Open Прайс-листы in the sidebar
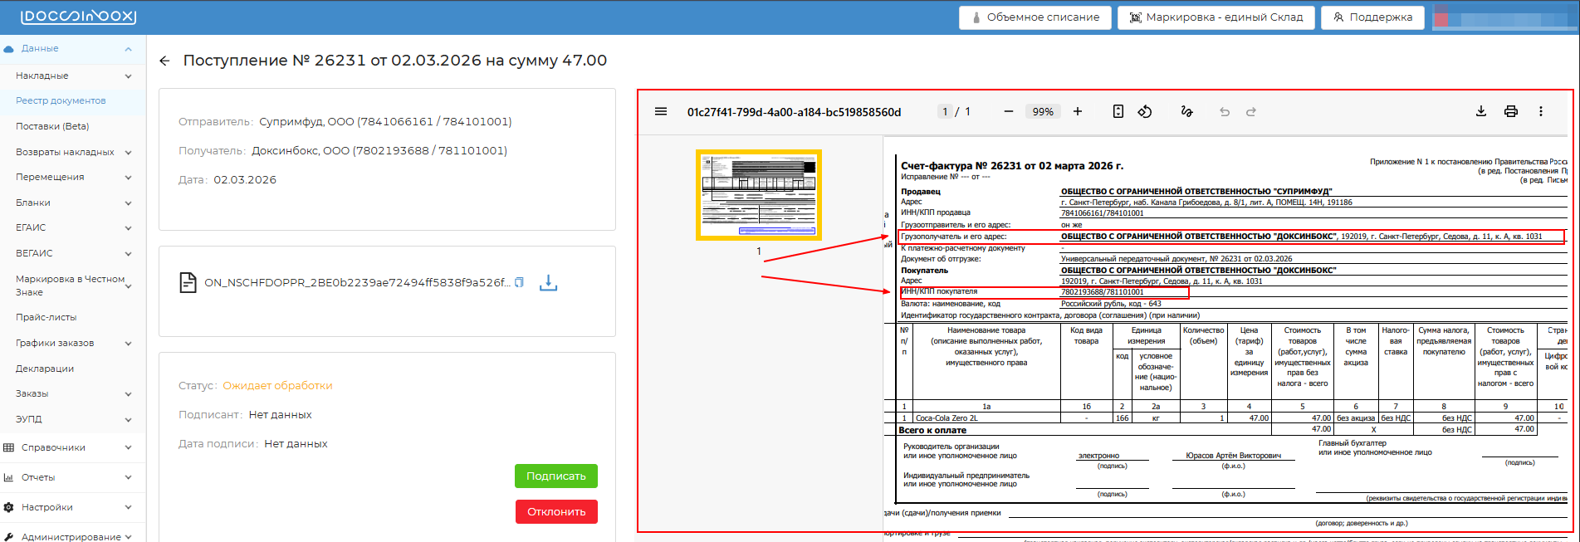This screenshot has height=542, width=1580. (x=46, y=317)
